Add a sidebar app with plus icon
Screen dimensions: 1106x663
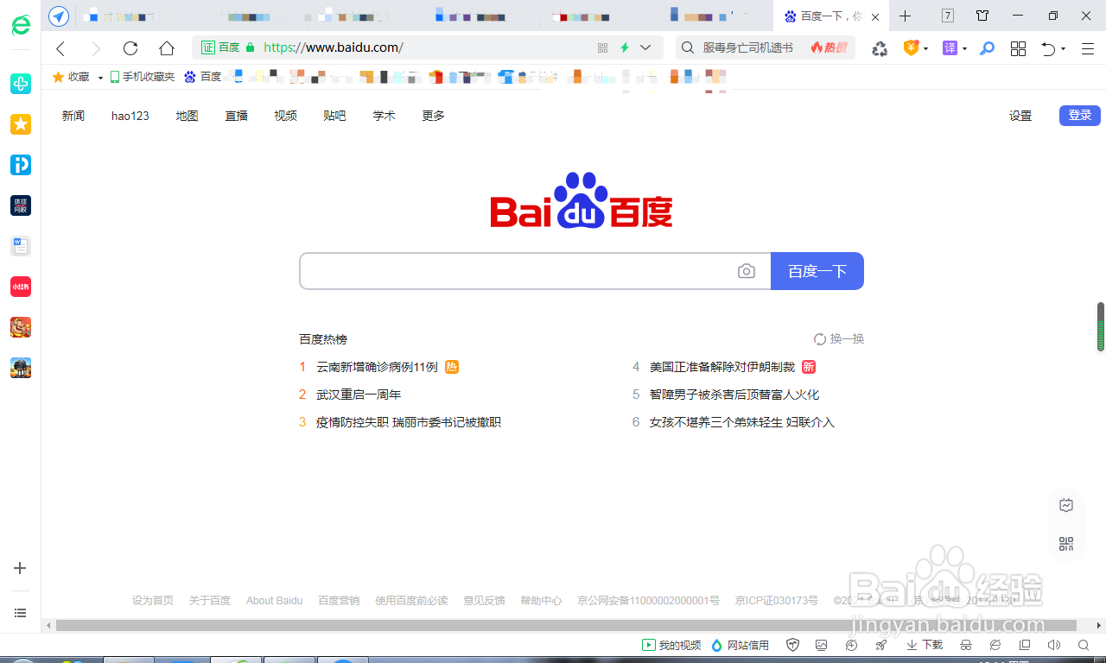point(21,568)
